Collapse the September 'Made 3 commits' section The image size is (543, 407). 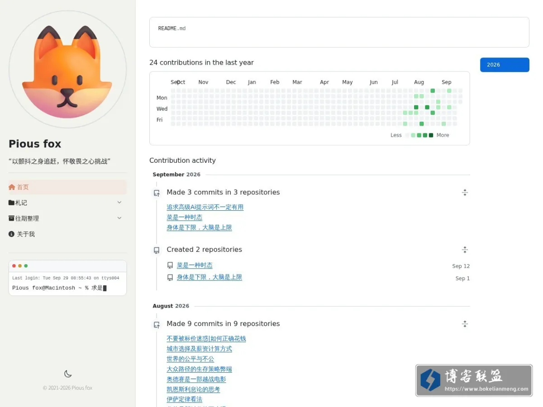tap(465, 193)
